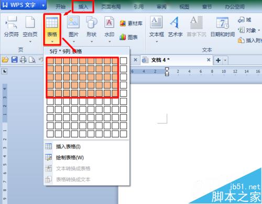
Task: Switch to the 办公空间 ribbon tab
Action: [x=235, y=7]
